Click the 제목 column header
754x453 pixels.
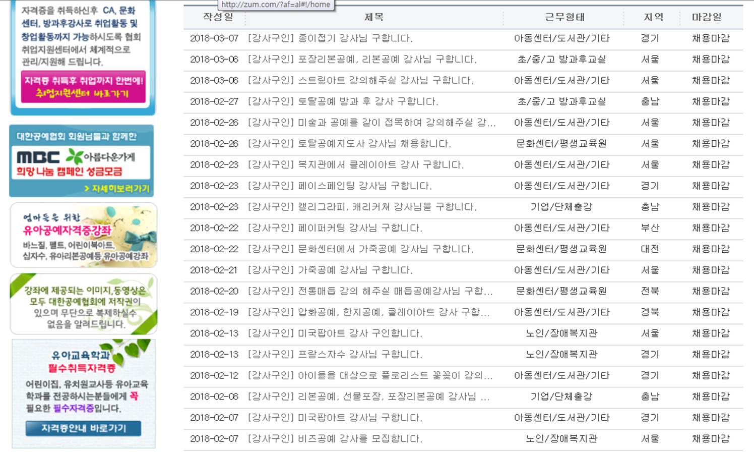pos(373,17)
